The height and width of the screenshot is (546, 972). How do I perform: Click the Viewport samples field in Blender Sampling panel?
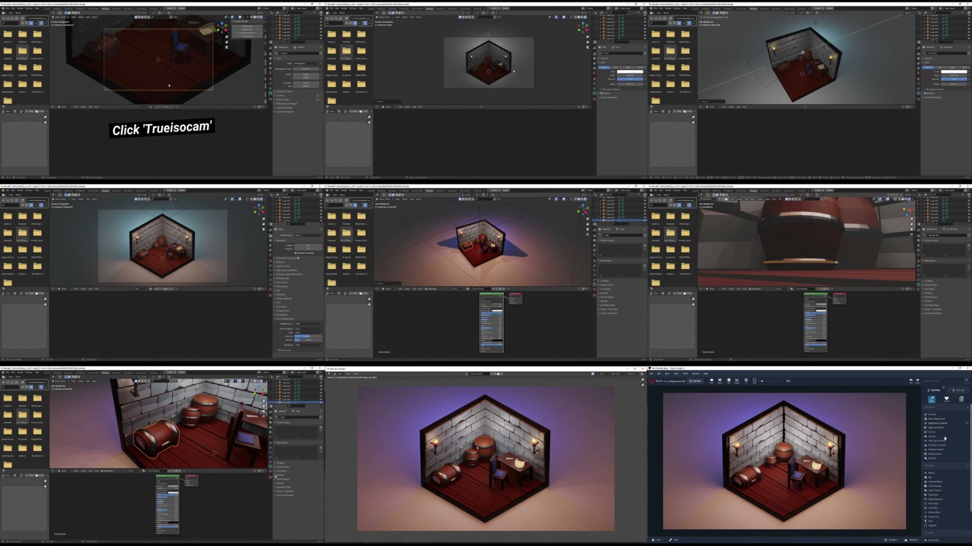pyautogui.click(x=308, y=249)
